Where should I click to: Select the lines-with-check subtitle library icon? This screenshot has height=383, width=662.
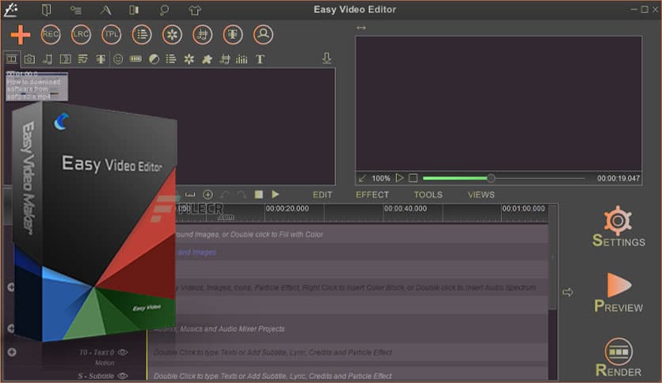pos(82,59)
